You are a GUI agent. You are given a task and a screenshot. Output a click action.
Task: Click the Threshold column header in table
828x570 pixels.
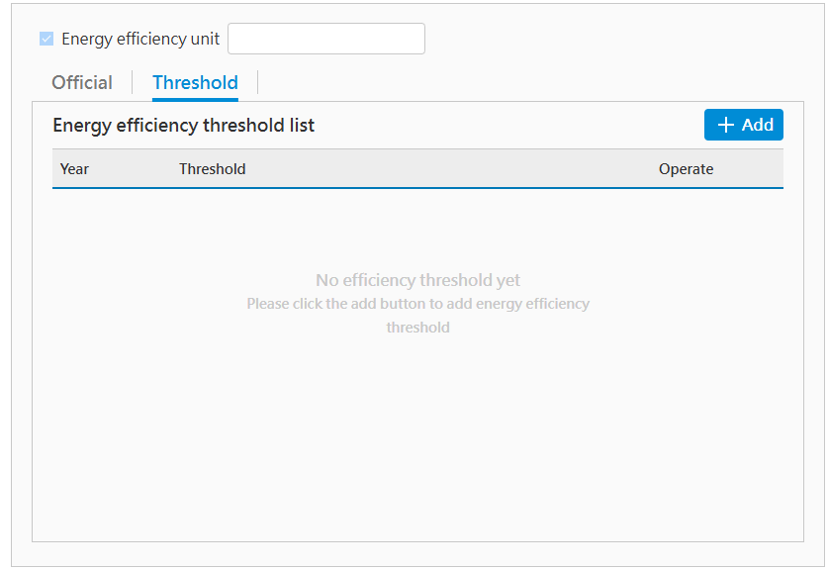coord(212,169)
